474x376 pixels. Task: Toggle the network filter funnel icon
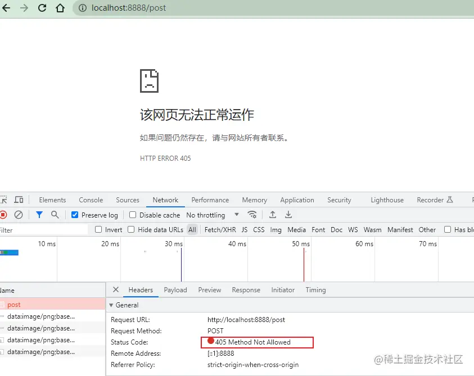tap(39, 215)
